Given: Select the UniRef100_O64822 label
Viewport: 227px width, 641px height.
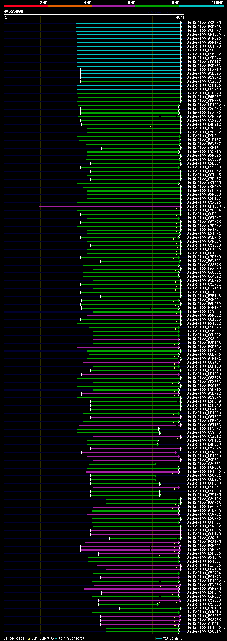Looking at the screenshot, I should [204, 276].
